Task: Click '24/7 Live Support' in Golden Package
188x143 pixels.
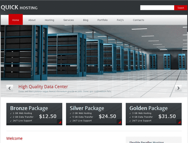Action: pos(142,121)
